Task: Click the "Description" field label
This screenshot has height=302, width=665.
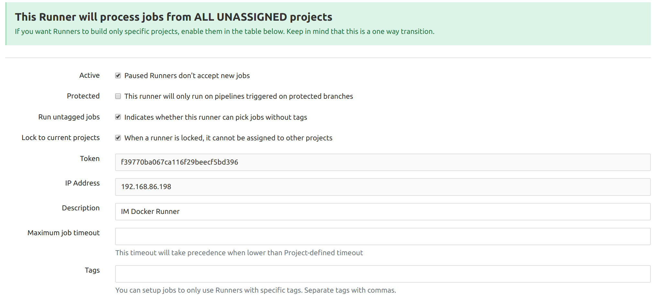Action: click(81, 208)
